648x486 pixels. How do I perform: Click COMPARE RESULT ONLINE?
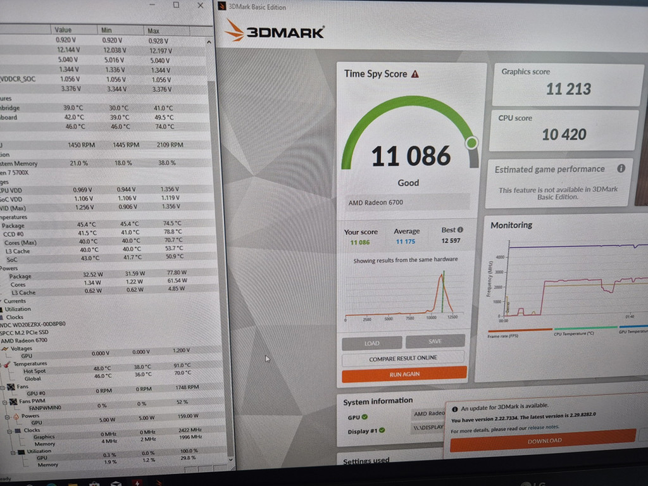coord(403,358)
